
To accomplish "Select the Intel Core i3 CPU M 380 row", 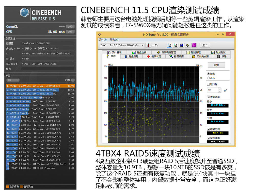I will [x=40, y=152].
